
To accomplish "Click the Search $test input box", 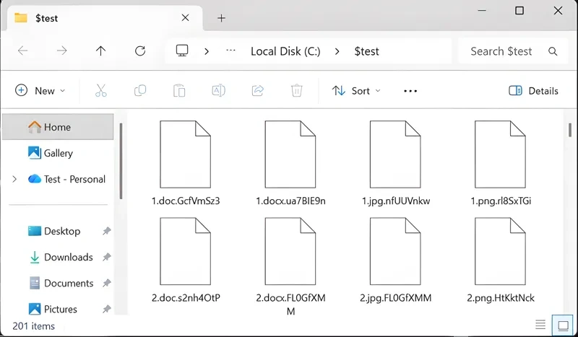I will pyautogui.click(x=502, y=51).
